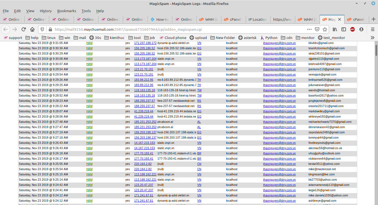Viewport: 378px width, 205px height.
Task: Open the help bookmarks folder
Action: point(32,38)
